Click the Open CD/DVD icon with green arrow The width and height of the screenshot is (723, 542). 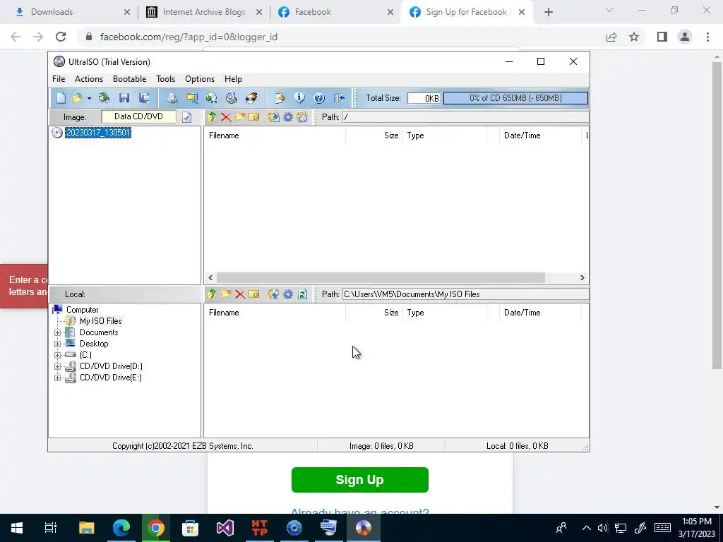(x=104, y=97)
